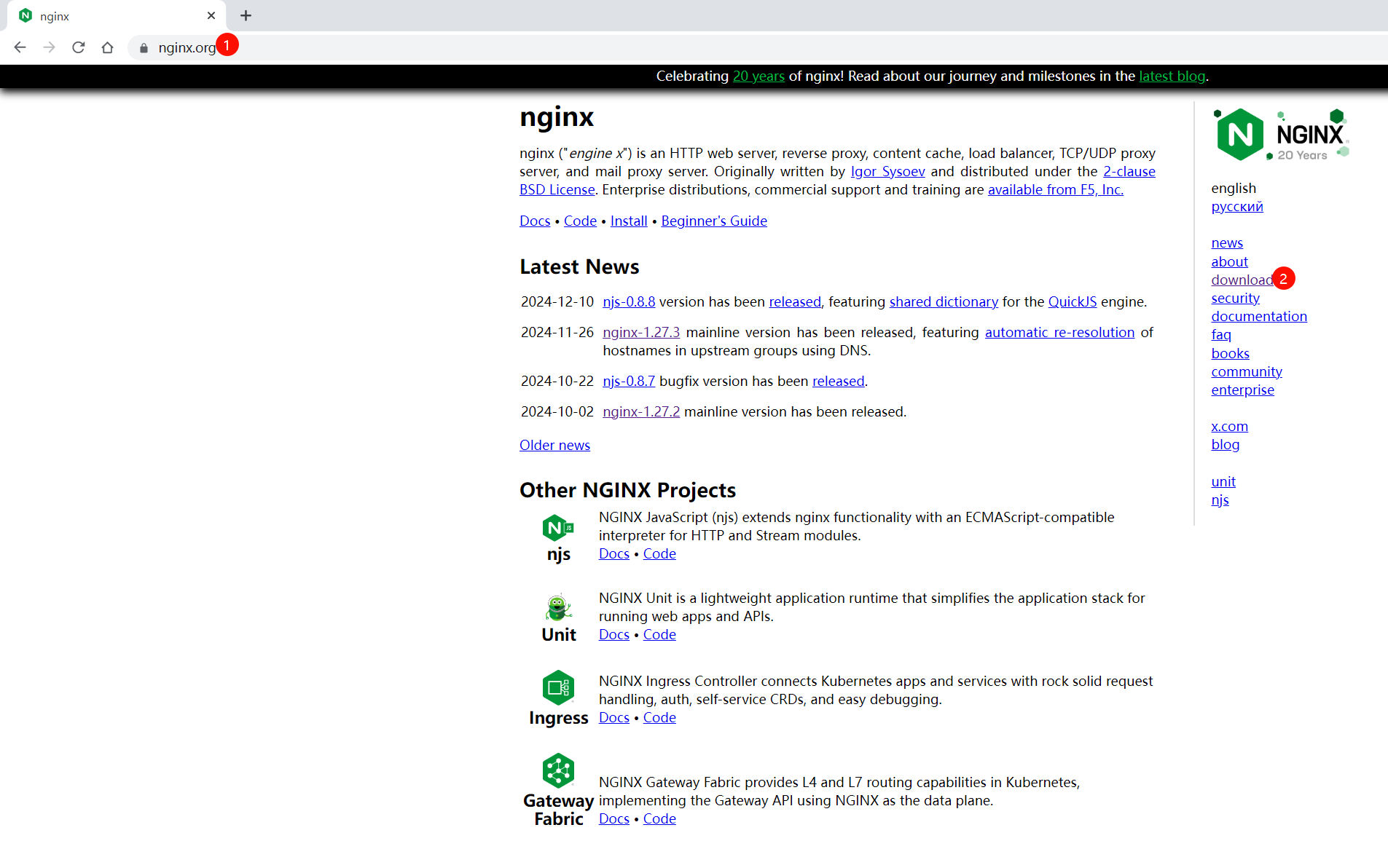The width and height of the screenshot is (1388, 865).
Task: Open the about sidebar link
Action: click(x=1229, y=261)
